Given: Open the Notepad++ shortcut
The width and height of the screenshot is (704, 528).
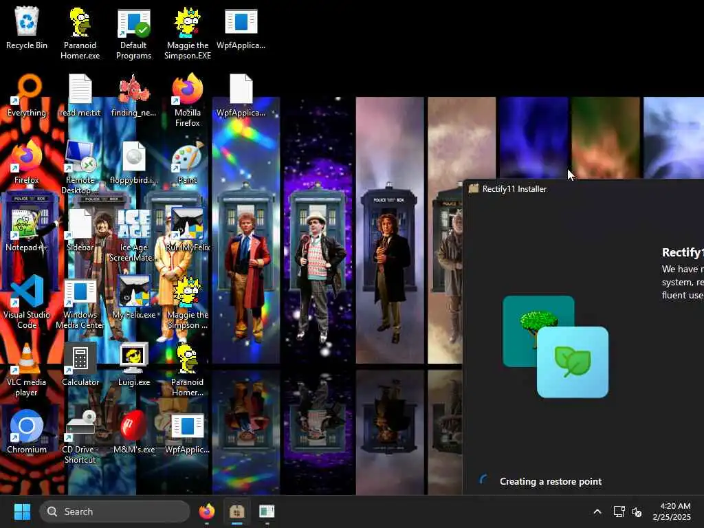Looking at the screenshot, I should 27,231.
